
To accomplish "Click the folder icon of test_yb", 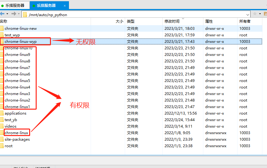I will coord(2,120).
